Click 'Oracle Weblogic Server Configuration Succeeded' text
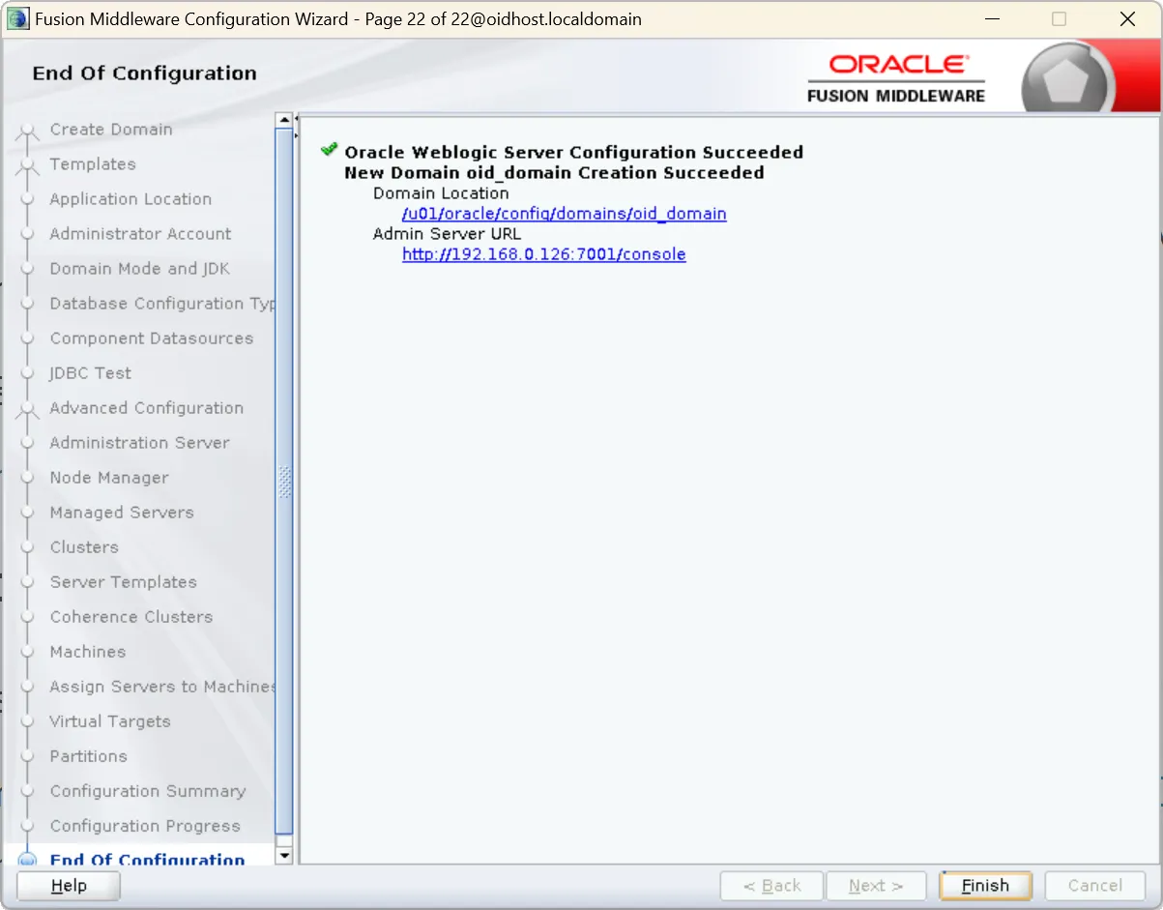Viewport: 1163px width, 910px height. point(574,152)
